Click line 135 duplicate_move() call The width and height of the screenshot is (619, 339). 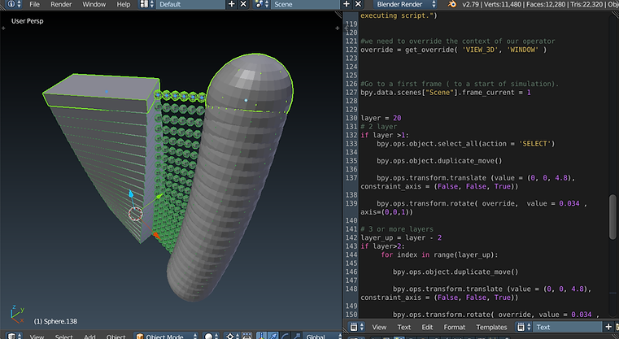click(x=439, y=161)
